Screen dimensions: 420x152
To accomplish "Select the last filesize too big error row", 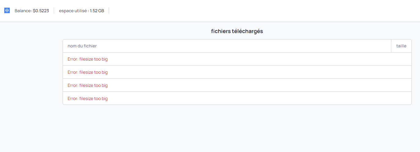I will tap(237, 98).
